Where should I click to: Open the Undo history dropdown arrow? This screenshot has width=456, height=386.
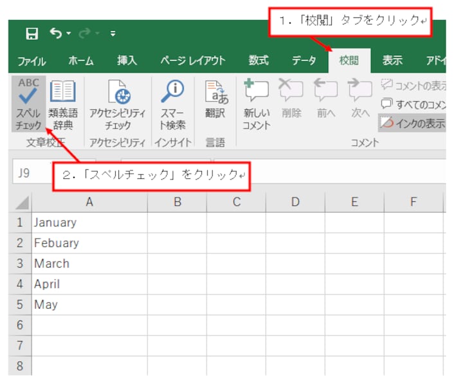point(69,33)
